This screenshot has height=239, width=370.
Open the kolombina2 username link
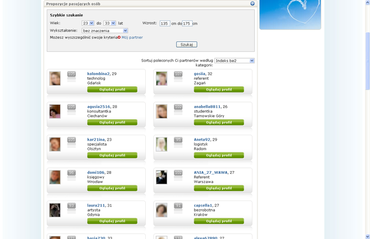tap(98, 74)
